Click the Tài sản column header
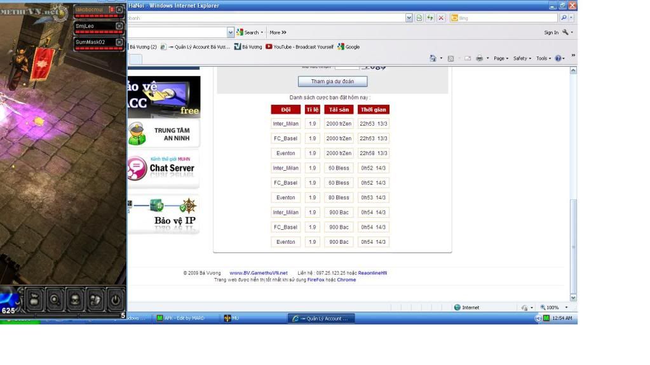 (x=339, y=109)
